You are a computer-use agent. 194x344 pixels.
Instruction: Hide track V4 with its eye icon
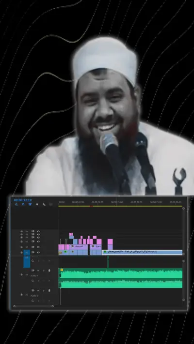click(x=38, y=237)
